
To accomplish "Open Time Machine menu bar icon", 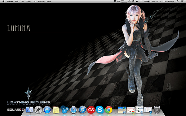I will point(130,2).
